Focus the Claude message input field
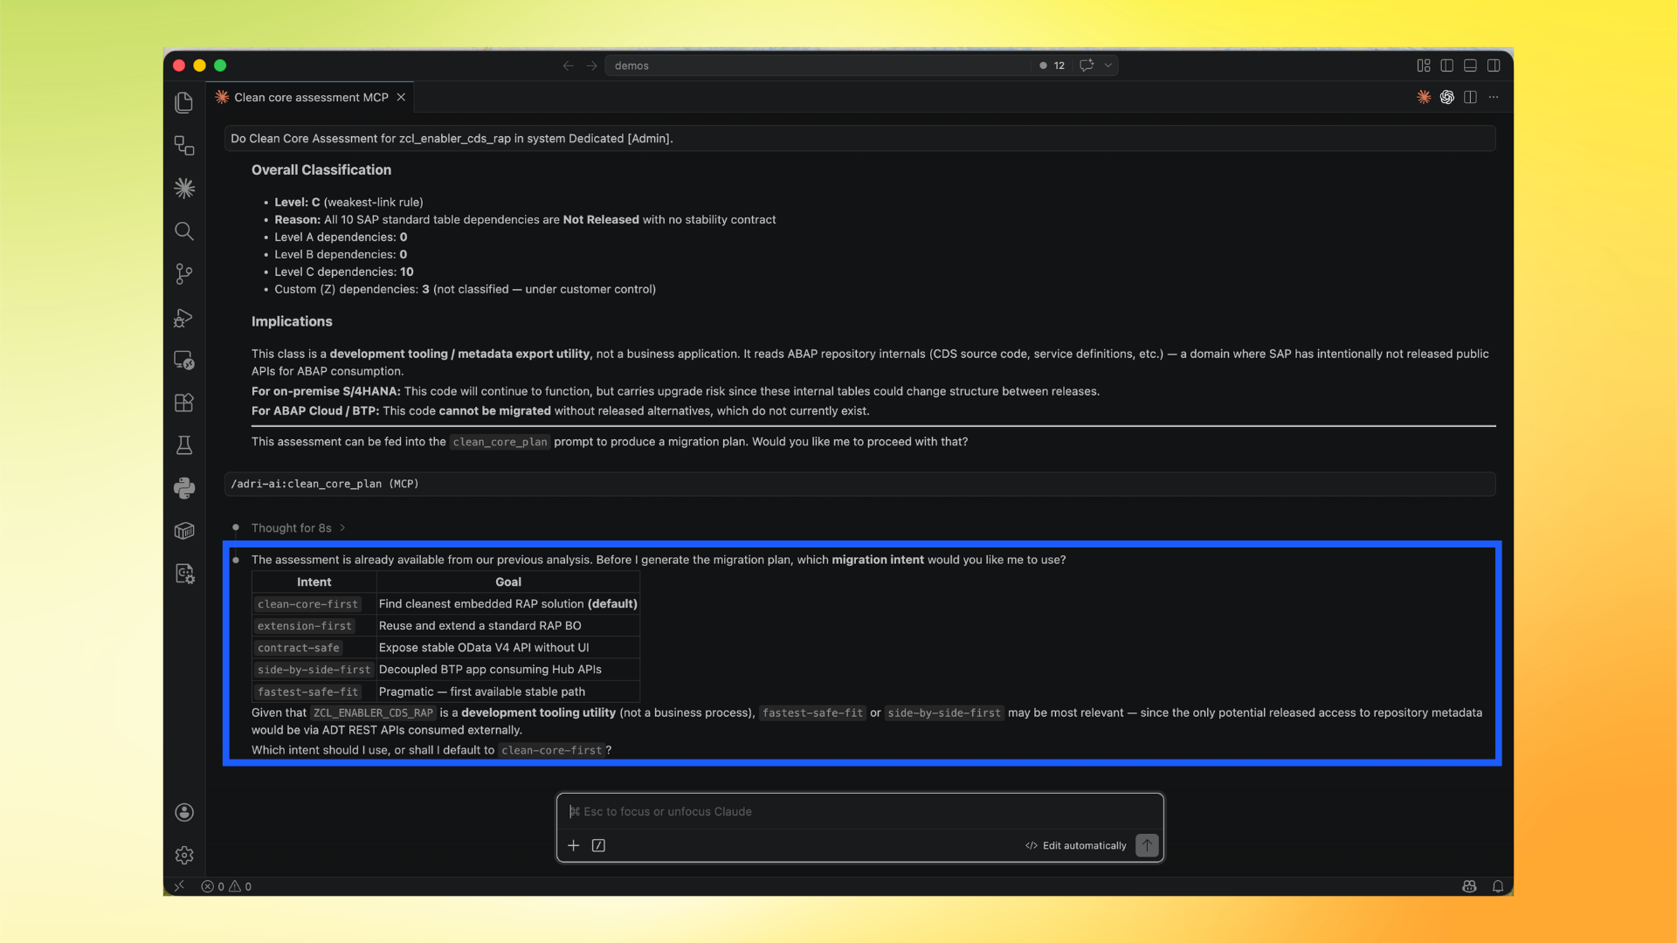The width and height of the screenshot is (1677, 943). 859,811
